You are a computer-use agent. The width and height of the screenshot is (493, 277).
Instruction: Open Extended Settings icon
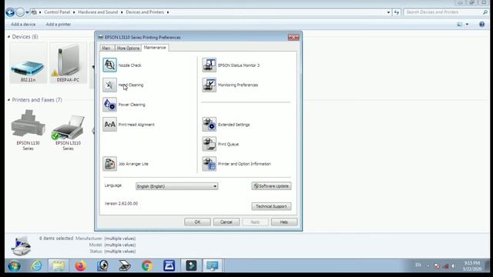pyautogui.click(x=209, y=125)
